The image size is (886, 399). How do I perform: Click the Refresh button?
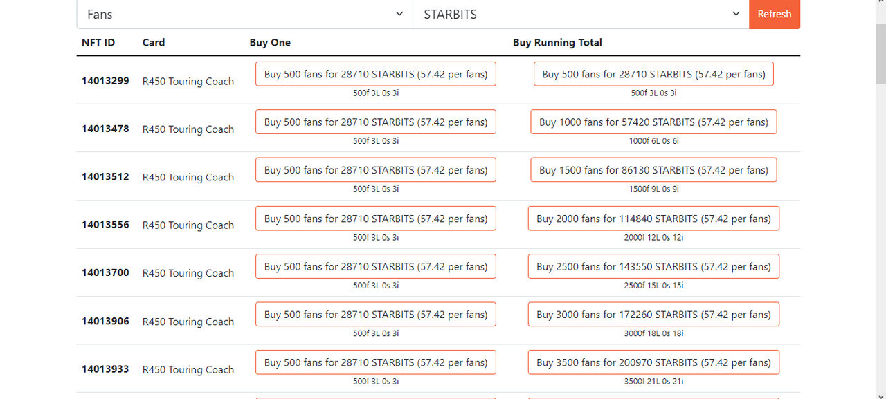tap(775, 14)
